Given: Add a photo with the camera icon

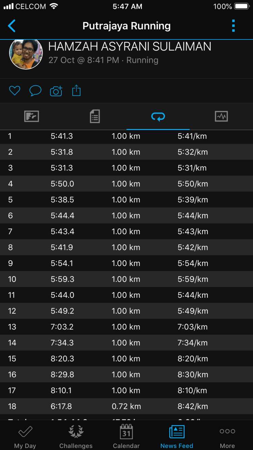Looking at the screenshot, I should pyautogui.click(x=56, y=91).
